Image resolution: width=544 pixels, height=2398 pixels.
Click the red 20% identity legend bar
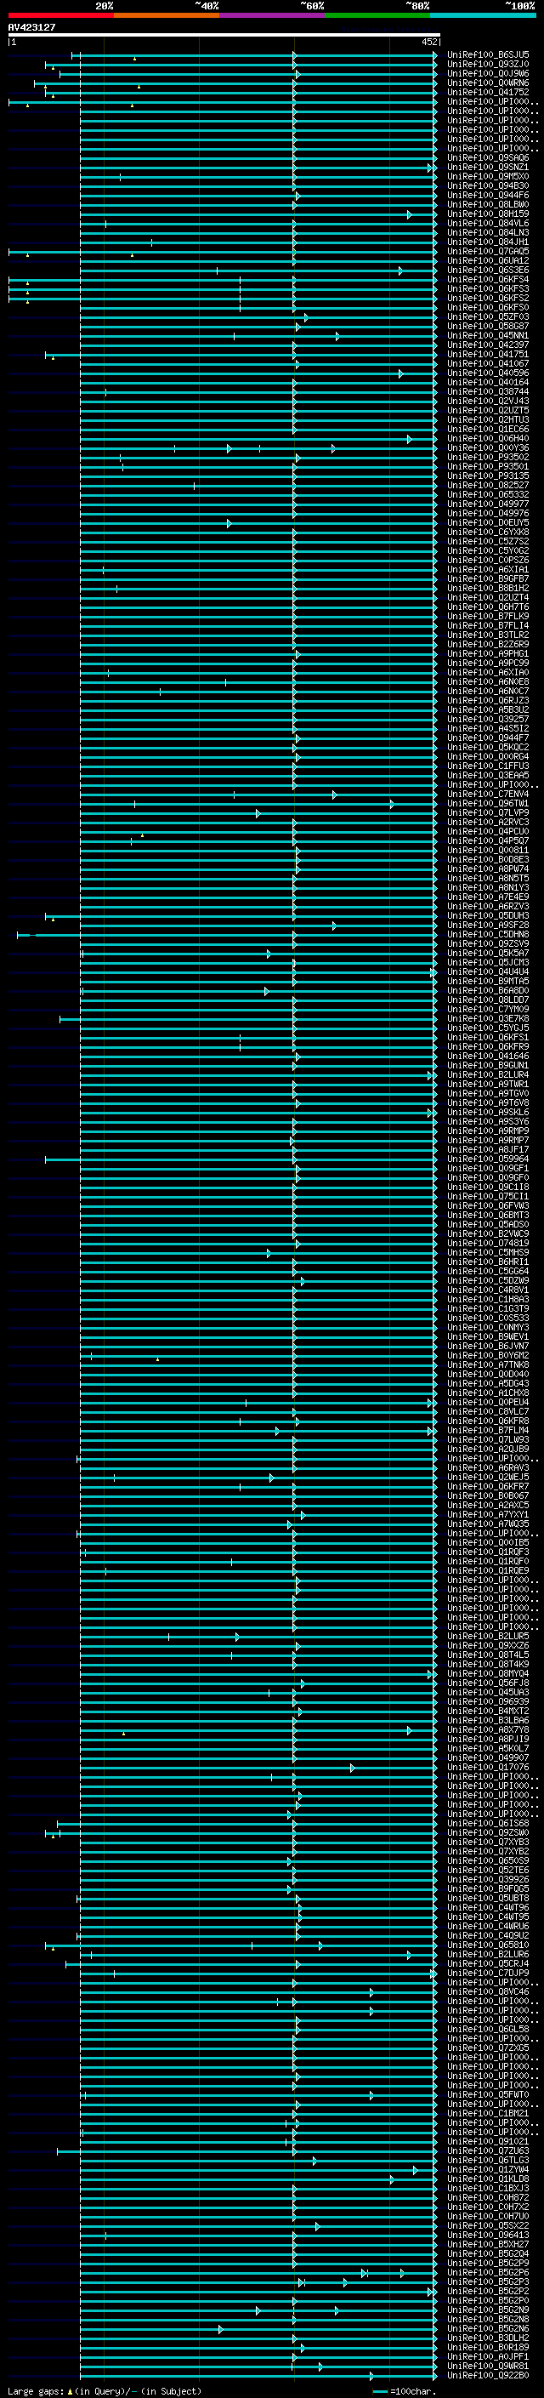click(x=60, y=16)
